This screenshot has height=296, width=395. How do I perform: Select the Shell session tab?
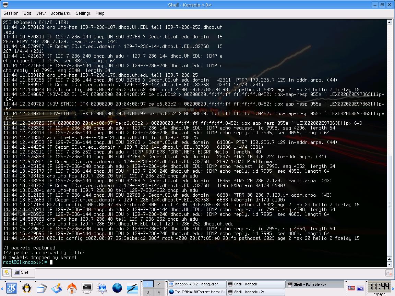click(x=23, y=272)
